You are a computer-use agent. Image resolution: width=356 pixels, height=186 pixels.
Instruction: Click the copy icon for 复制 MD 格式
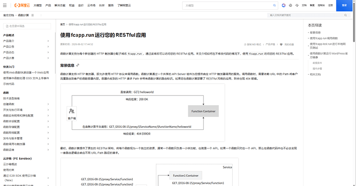point(245,44)
